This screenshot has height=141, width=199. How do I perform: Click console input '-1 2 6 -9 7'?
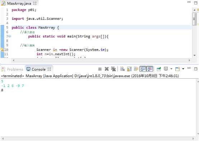pyautogui.click(x=13, y=86)
